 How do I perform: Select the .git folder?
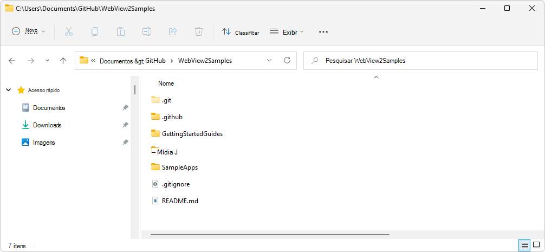click(x=161, y=100)
